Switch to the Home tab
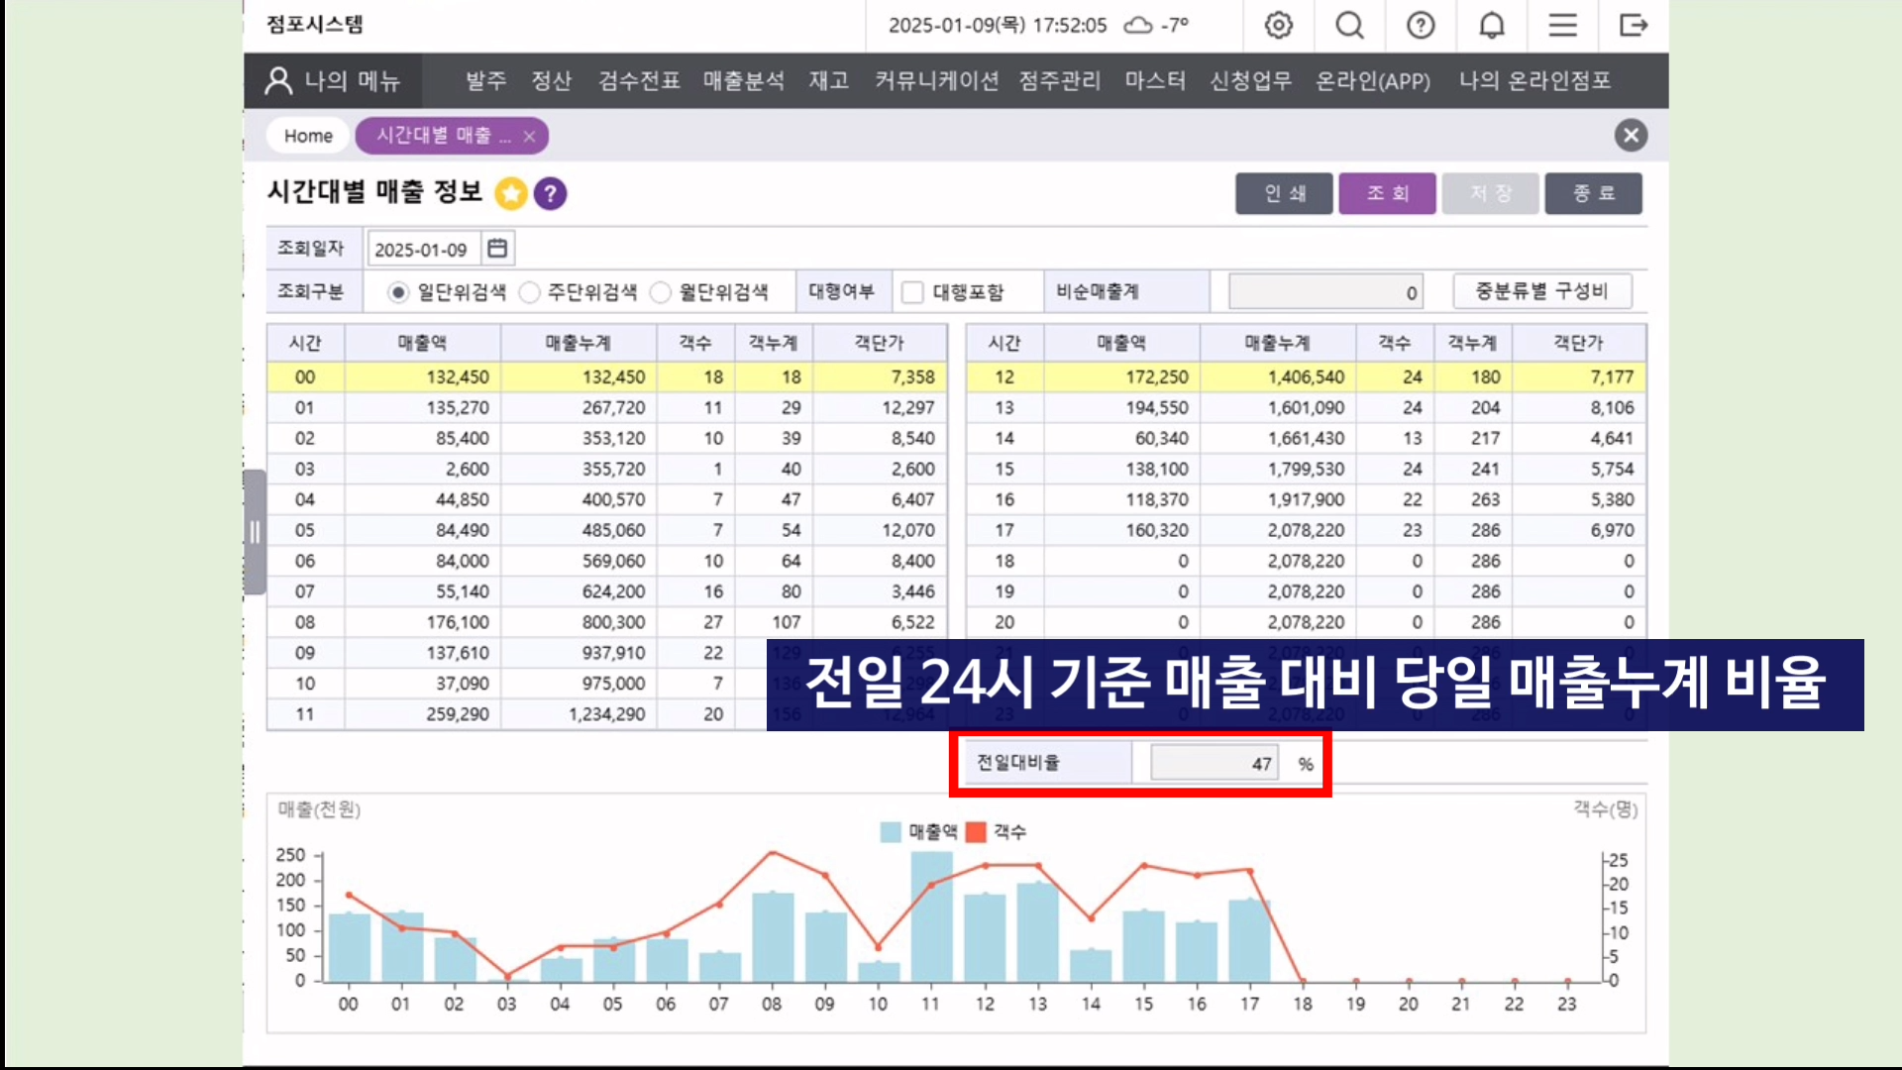 (308, 136)
